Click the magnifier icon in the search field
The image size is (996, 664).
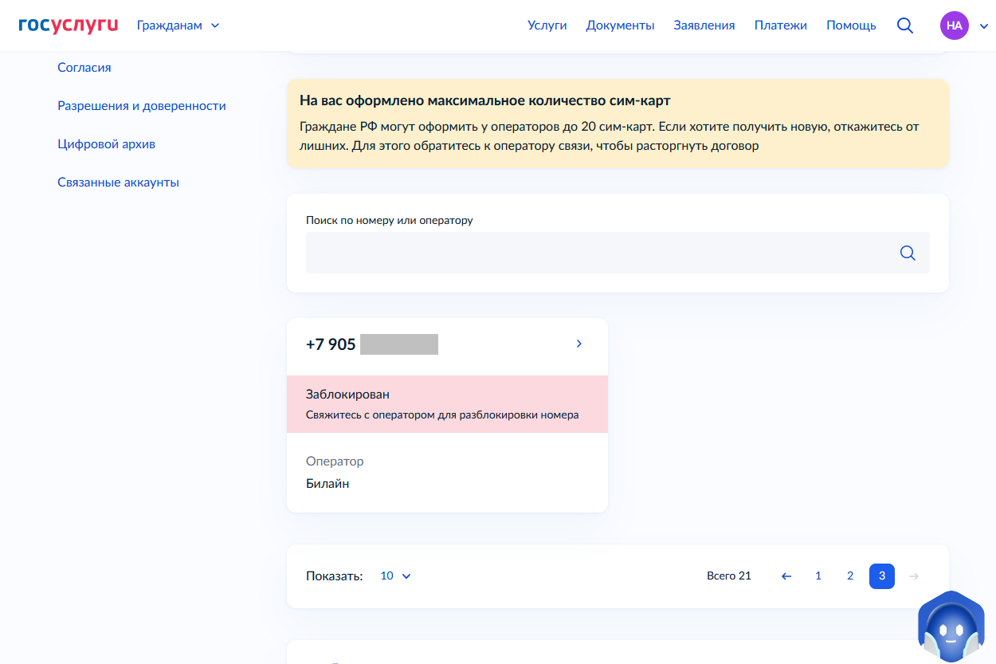pyautogui.click(x=908, y=253)
